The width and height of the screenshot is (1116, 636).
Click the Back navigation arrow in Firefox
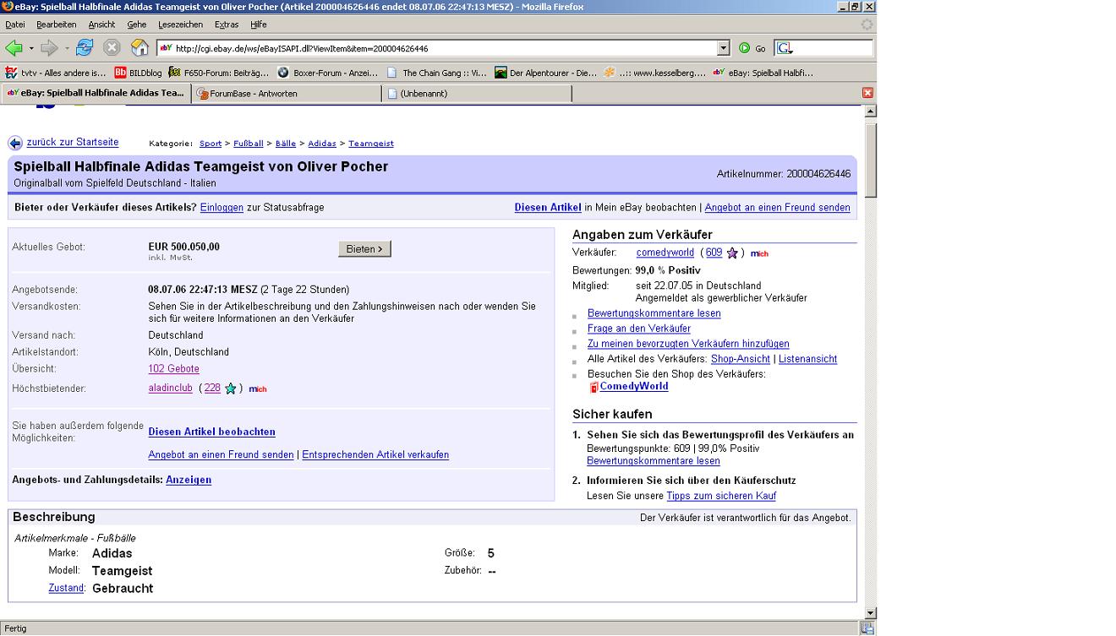click(x=14, y=48)
